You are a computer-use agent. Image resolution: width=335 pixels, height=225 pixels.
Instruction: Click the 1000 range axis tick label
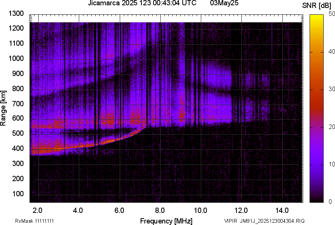coord(16,58)
